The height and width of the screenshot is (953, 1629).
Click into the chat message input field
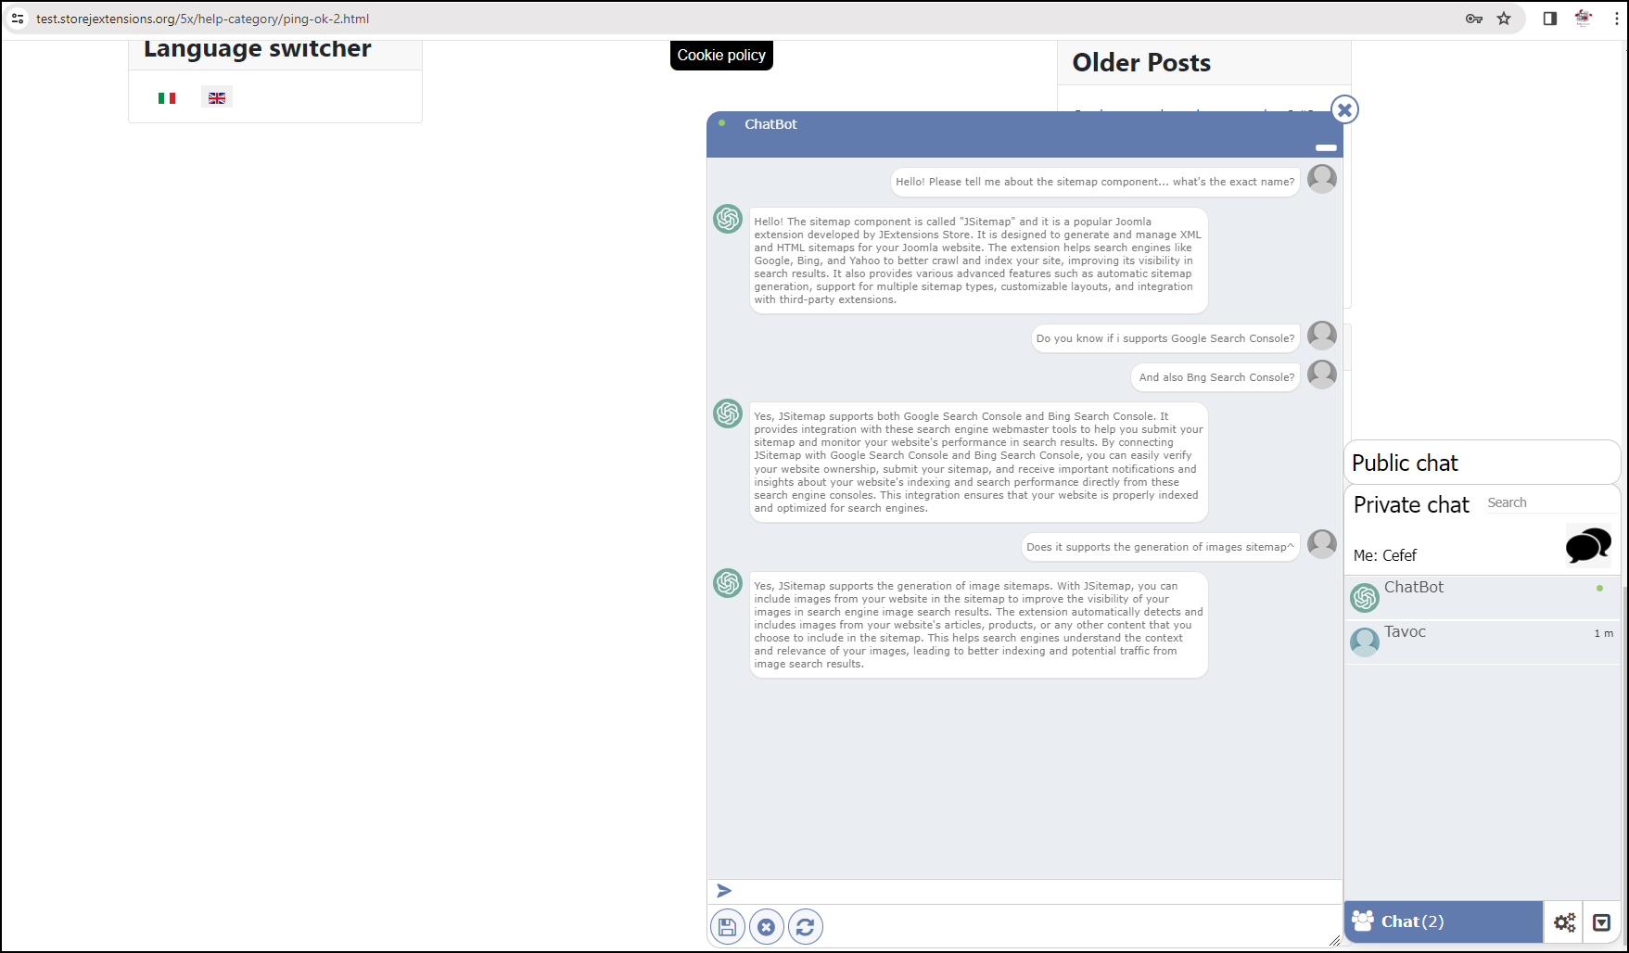1037,891
